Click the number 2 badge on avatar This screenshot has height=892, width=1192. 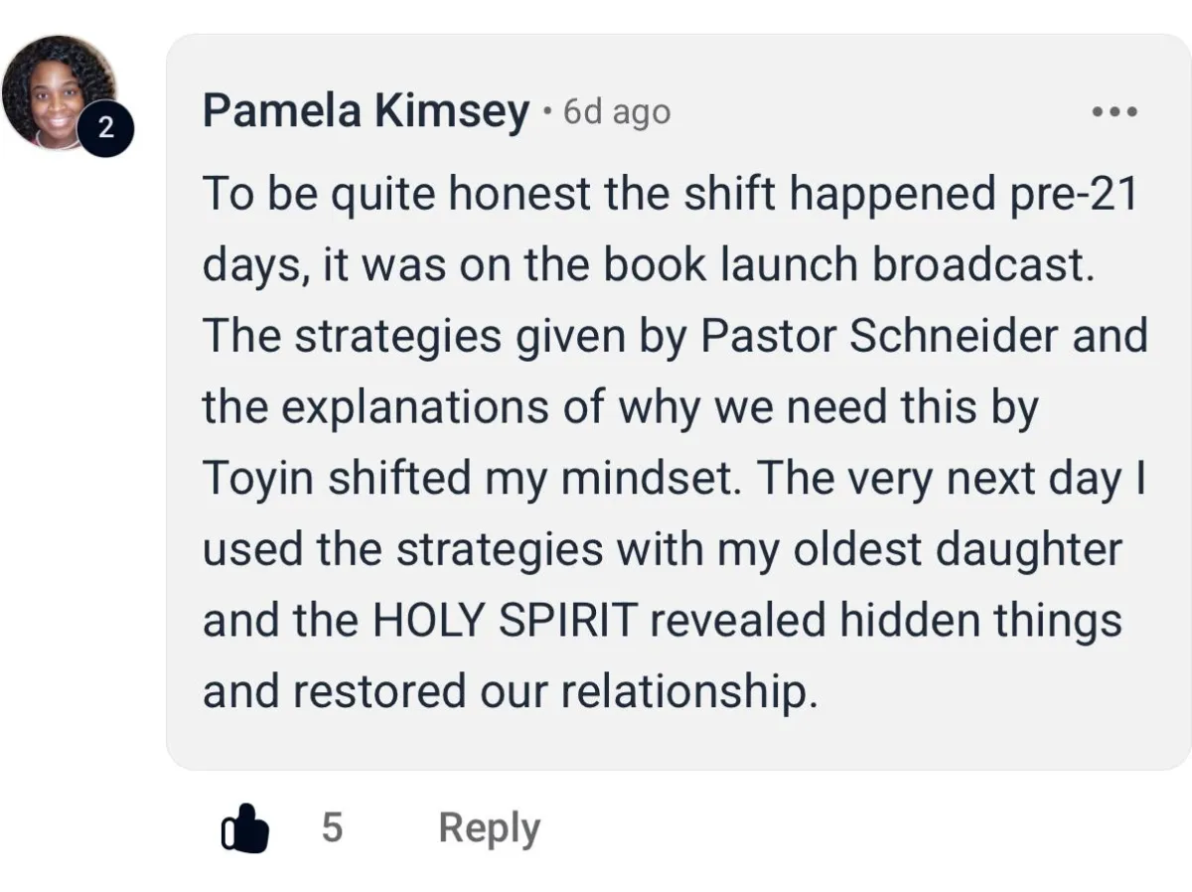point(106,127)
